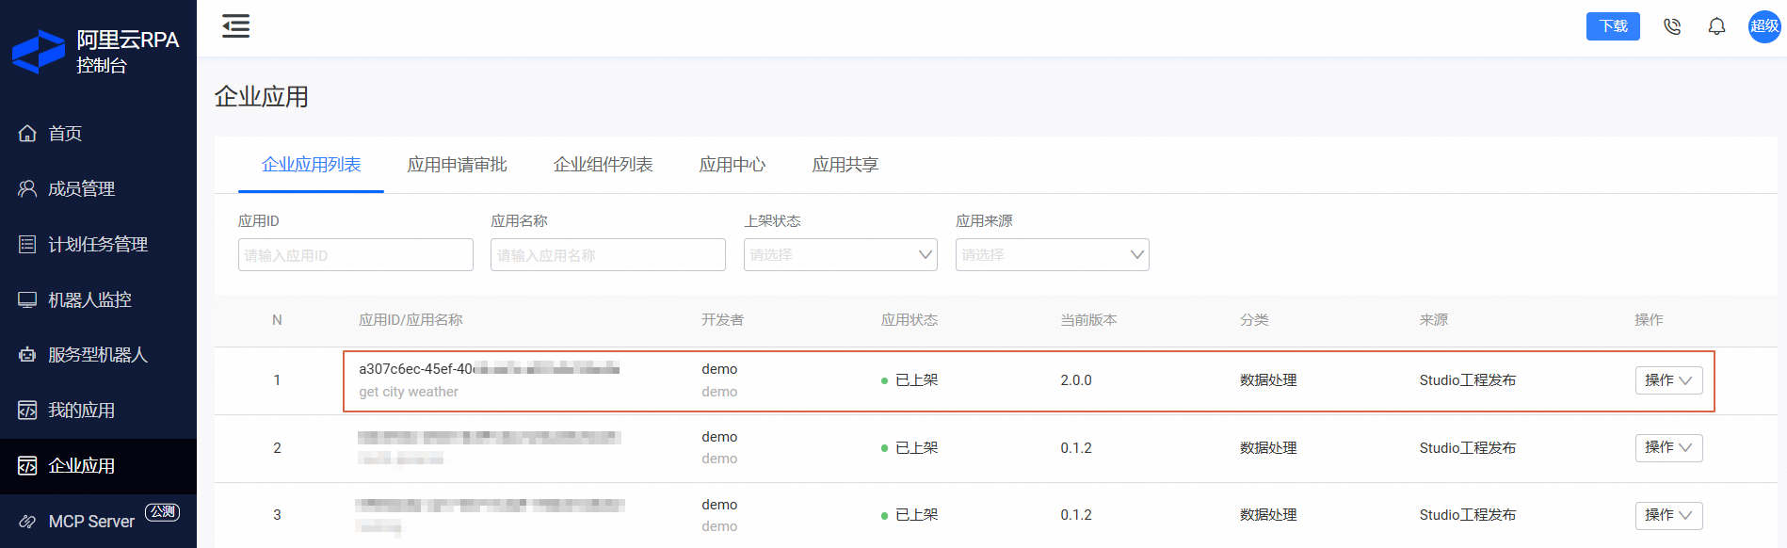
Task: Open 成员管理 from the sidebar
Action: [81, 189]
